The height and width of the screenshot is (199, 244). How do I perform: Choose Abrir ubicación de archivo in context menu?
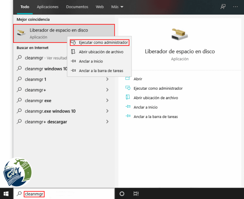tap(99, 52)
